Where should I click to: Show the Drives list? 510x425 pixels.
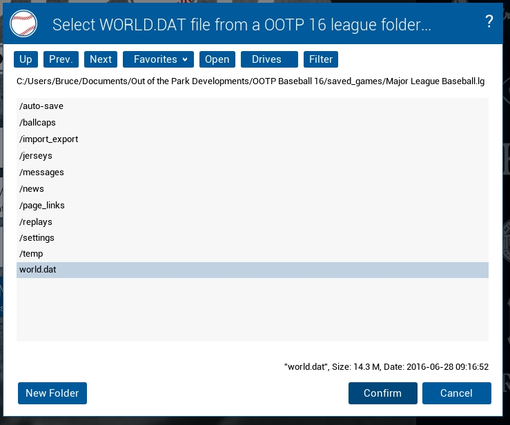(269, 59)
